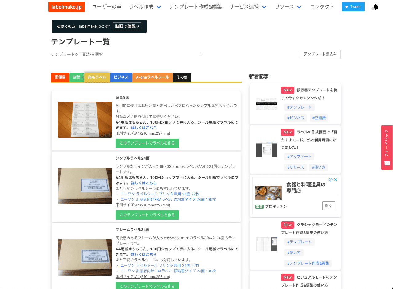
Task: Open the feedback smiley icon on right edge
Action: click(387, 164)
